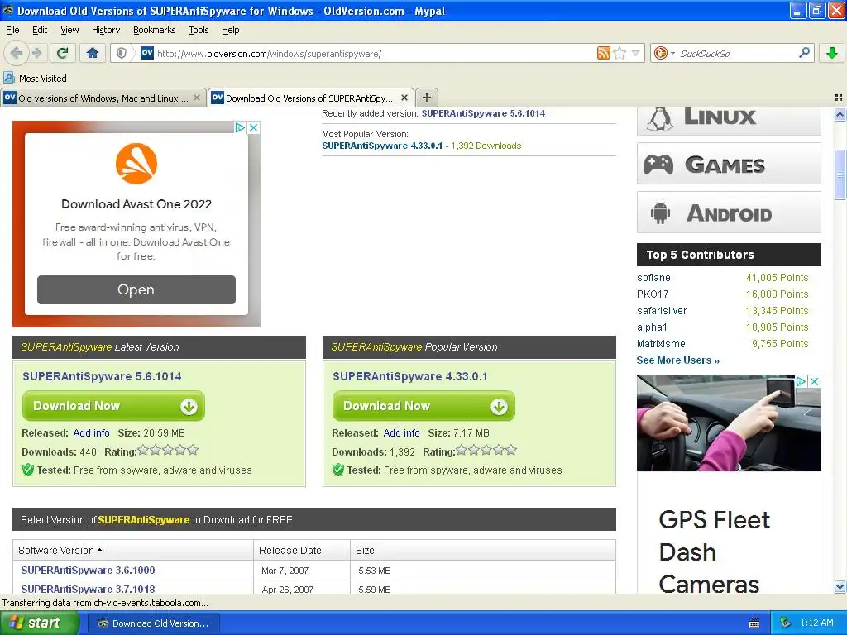
Task: Bookmark this page with the star icon
Action: pos(620,53)
